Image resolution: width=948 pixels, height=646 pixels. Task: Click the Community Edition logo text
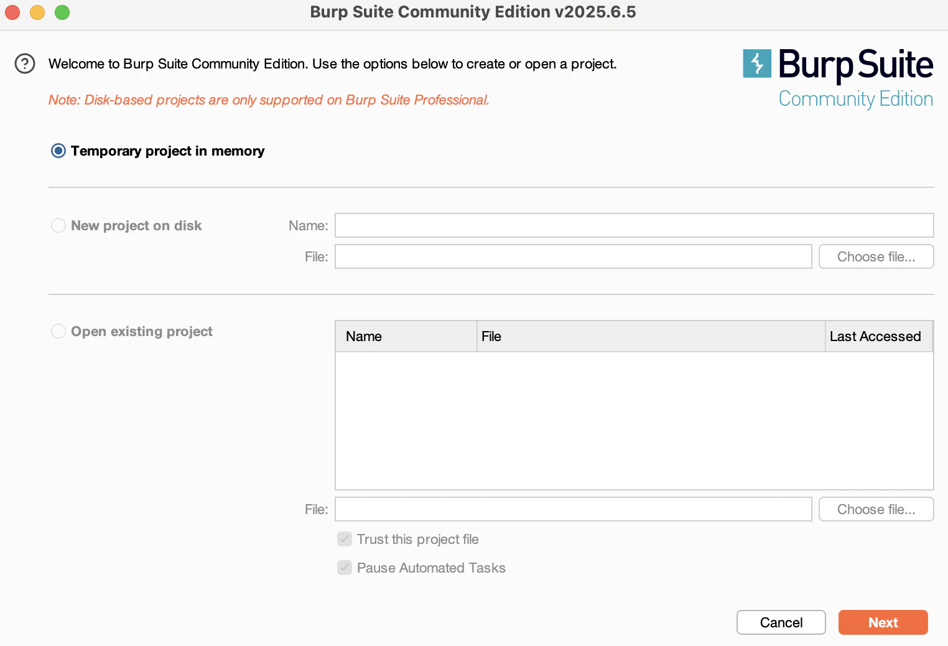tap(856, 99)
